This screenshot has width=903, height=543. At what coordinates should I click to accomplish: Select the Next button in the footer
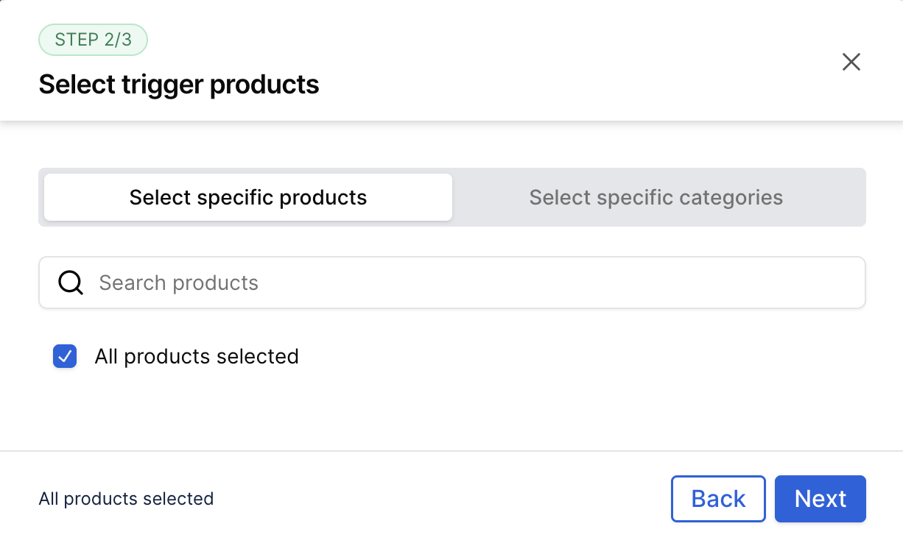(820, 499)
